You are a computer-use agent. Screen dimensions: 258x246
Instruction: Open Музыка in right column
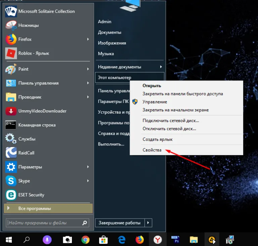point(106,54)
